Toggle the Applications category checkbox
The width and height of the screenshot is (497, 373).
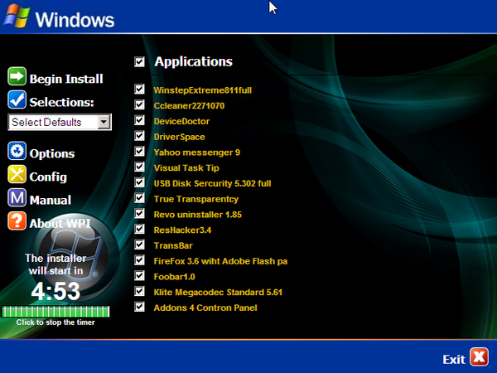139,62
